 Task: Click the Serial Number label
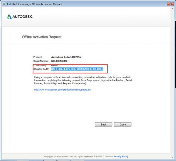click(x=41, y=61)
